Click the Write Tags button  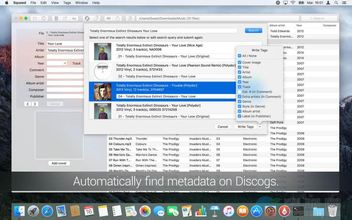pos(245,126)
